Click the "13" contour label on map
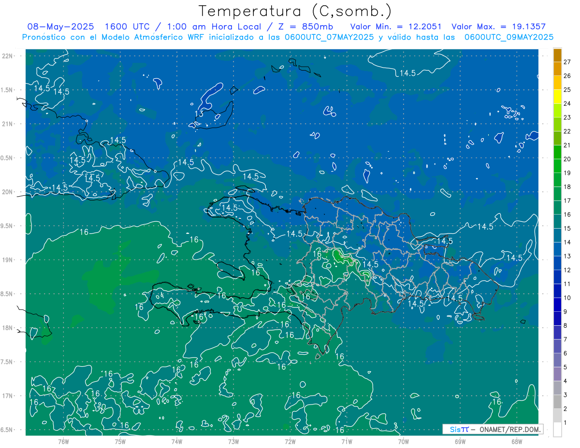Screen dimensions: 580x448 pyautogui.click(x=199, y=114)
